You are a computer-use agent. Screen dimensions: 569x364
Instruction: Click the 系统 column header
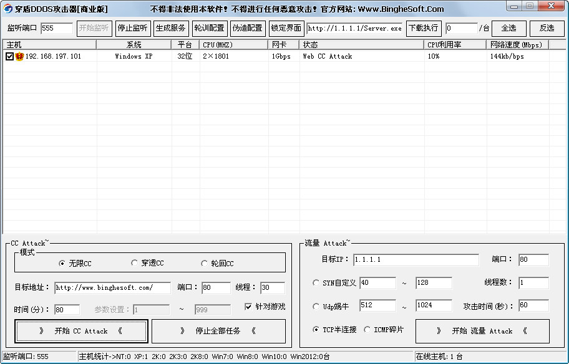coord(134,45)
